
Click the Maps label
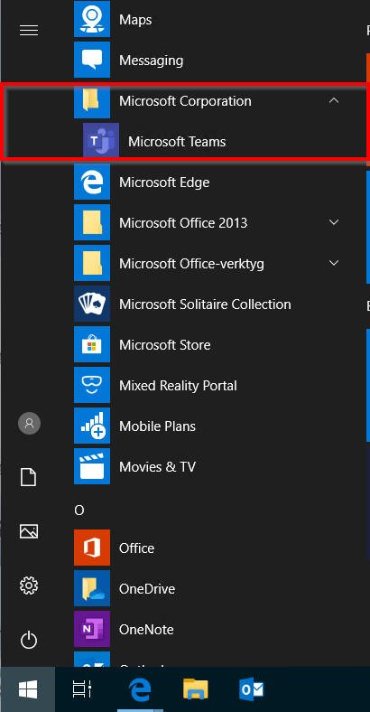coord(135,21)
